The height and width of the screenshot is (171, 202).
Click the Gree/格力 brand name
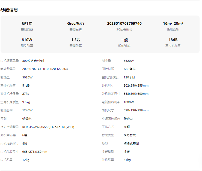(x=76, y=24)
